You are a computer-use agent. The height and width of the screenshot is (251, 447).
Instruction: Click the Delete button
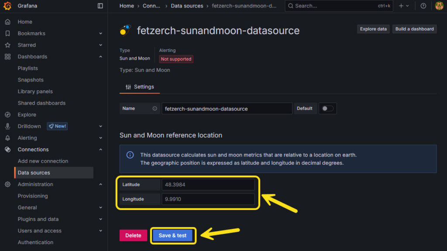coord(133,236)
